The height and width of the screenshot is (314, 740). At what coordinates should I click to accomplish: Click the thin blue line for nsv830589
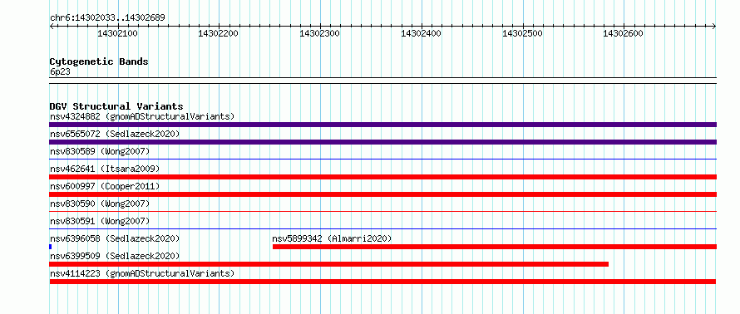pos(382,159)
